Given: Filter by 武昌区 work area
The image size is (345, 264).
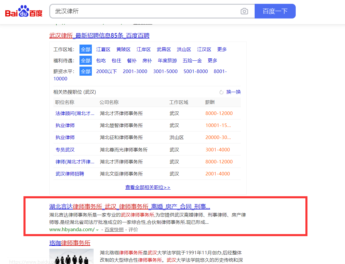Looking at the screenshot, I should click(x=164, y=49).
